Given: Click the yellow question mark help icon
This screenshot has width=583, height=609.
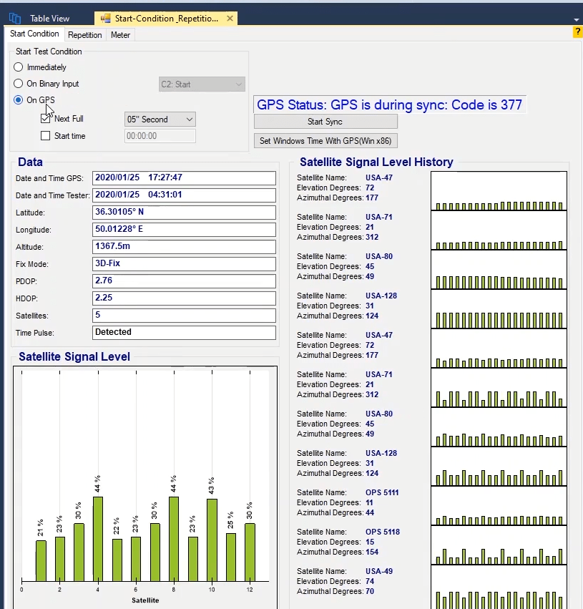Looking at the screenshot, I should (x=577, y=32).
